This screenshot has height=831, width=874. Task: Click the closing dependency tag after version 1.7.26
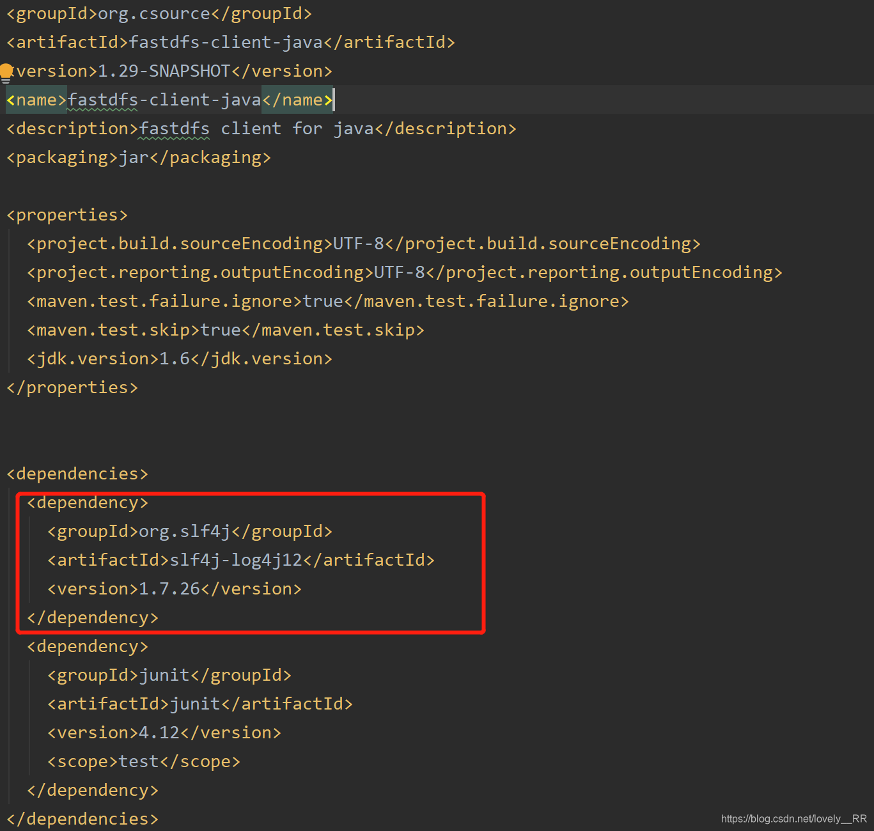pos(93,617)
